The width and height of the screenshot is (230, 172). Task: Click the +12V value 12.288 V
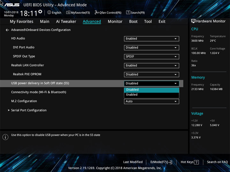196,125
